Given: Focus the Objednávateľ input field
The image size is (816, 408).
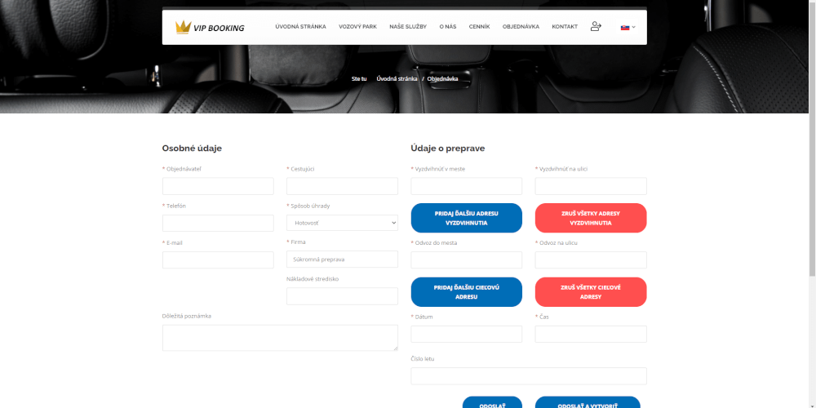Looking at the screenshot, I should coord(218,186).
